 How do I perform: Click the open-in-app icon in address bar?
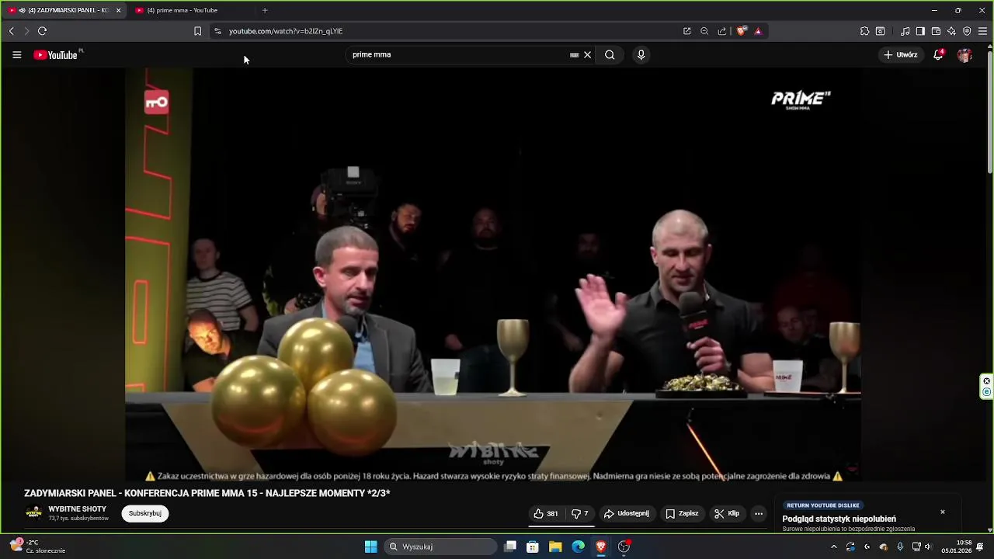coord(687,31)
